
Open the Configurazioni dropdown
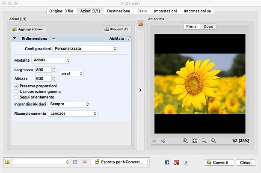click(84, 49)
